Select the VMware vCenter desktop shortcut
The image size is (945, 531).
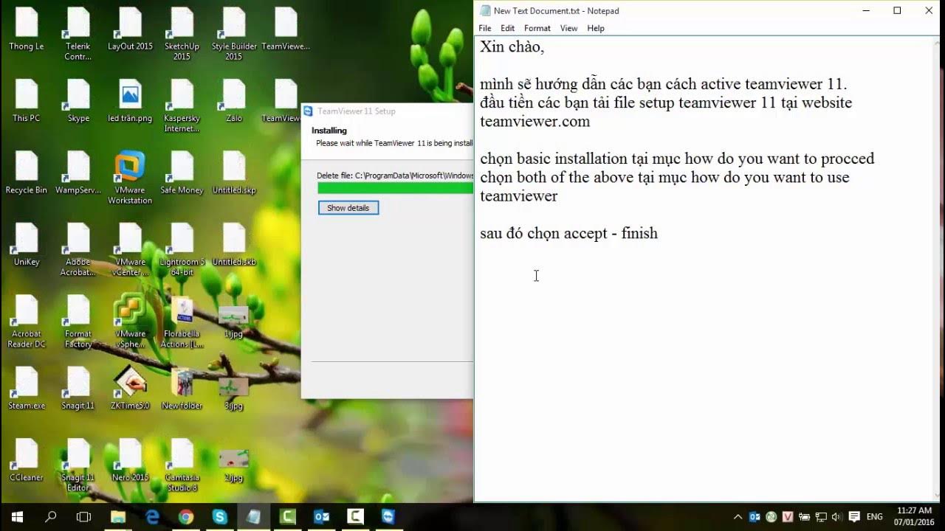click(130, 249)
